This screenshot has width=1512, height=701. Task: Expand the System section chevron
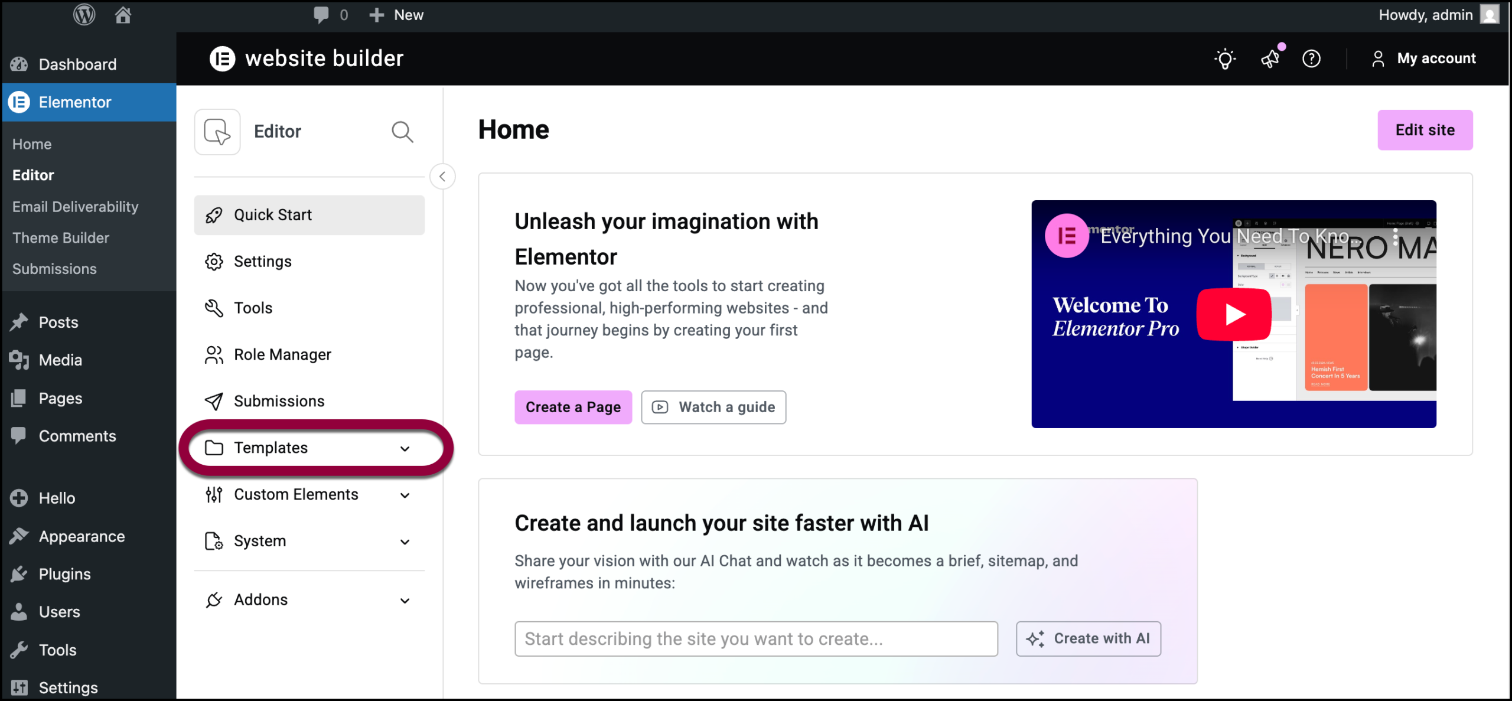click(405, 542)
